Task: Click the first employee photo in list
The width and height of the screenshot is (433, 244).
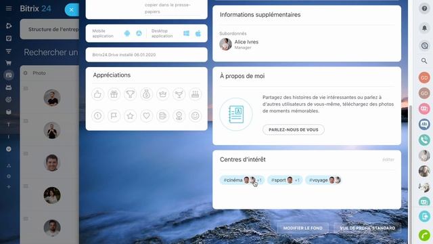Action: pyautogui.click(x=52, y=98)
